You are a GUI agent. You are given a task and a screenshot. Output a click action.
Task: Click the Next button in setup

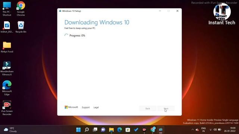pyautogui.click(x=166, y=108)
